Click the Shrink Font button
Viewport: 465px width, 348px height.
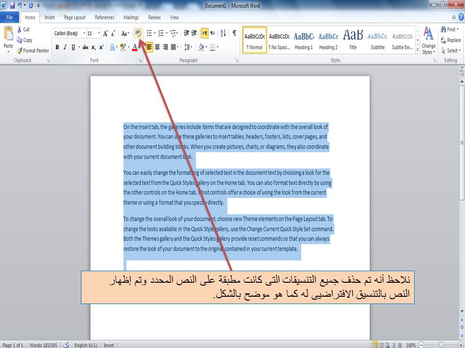[113, 33]
